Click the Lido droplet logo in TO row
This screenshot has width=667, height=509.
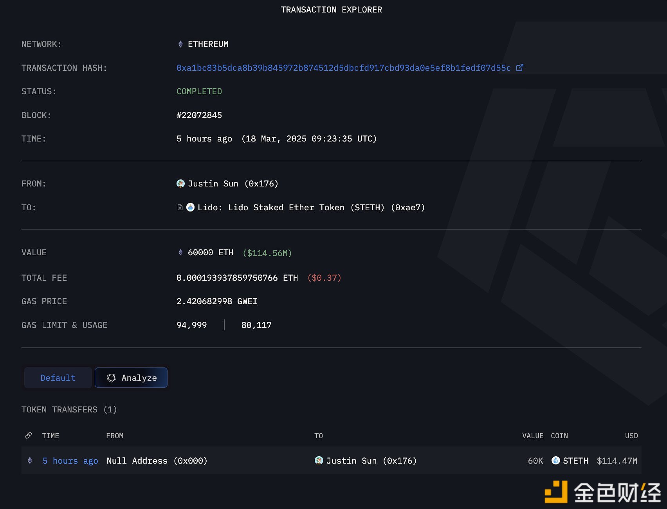click(x=190, y=207)
